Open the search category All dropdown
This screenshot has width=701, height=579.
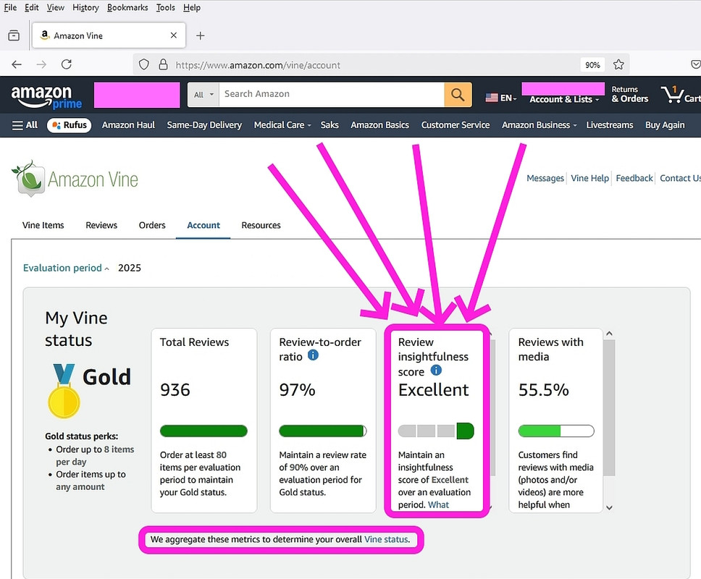(x=203, y=94)
